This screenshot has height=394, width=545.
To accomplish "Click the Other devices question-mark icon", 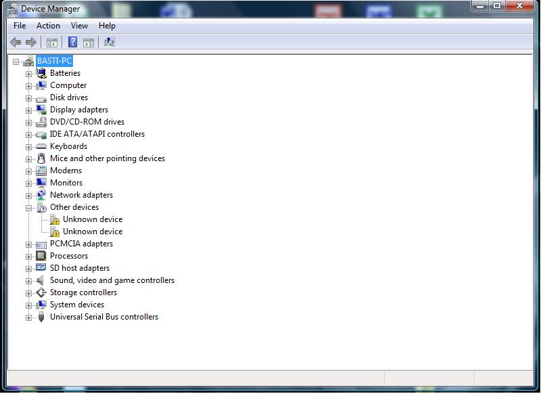I will (x=42, y=207).
